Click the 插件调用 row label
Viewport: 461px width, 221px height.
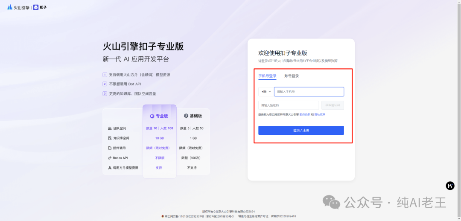pyautogui.click(x=120, y=148)
